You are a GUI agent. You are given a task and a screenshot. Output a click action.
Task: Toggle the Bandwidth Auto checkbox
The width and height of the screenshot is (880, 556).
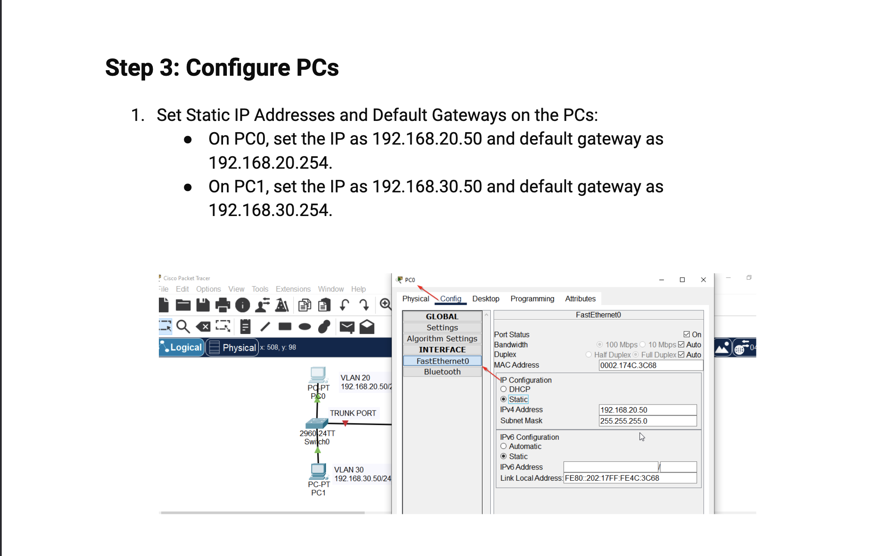coord(681,344)
